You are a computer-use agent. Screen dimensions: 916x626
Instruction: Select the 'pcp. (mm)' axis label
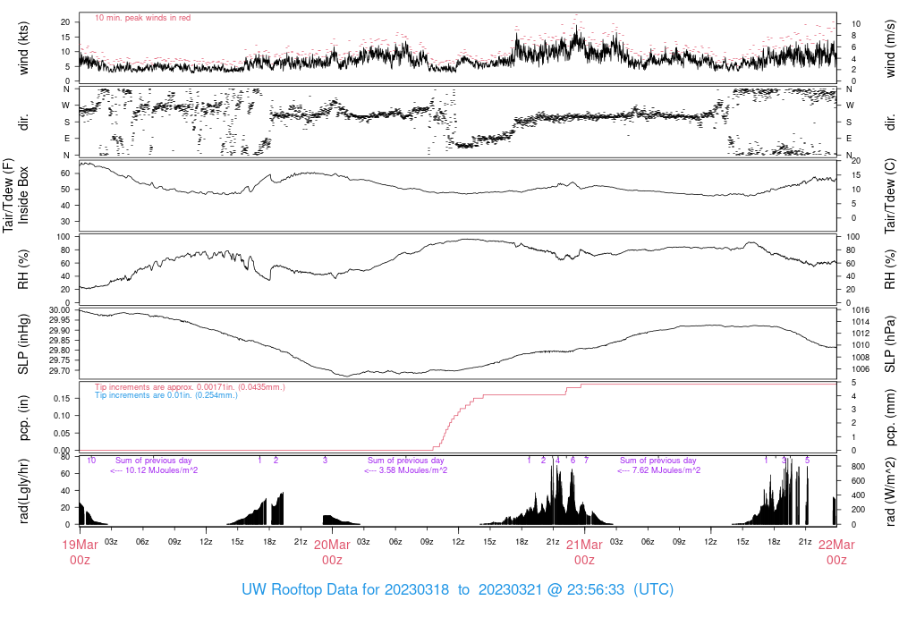[x=890, y=418]
